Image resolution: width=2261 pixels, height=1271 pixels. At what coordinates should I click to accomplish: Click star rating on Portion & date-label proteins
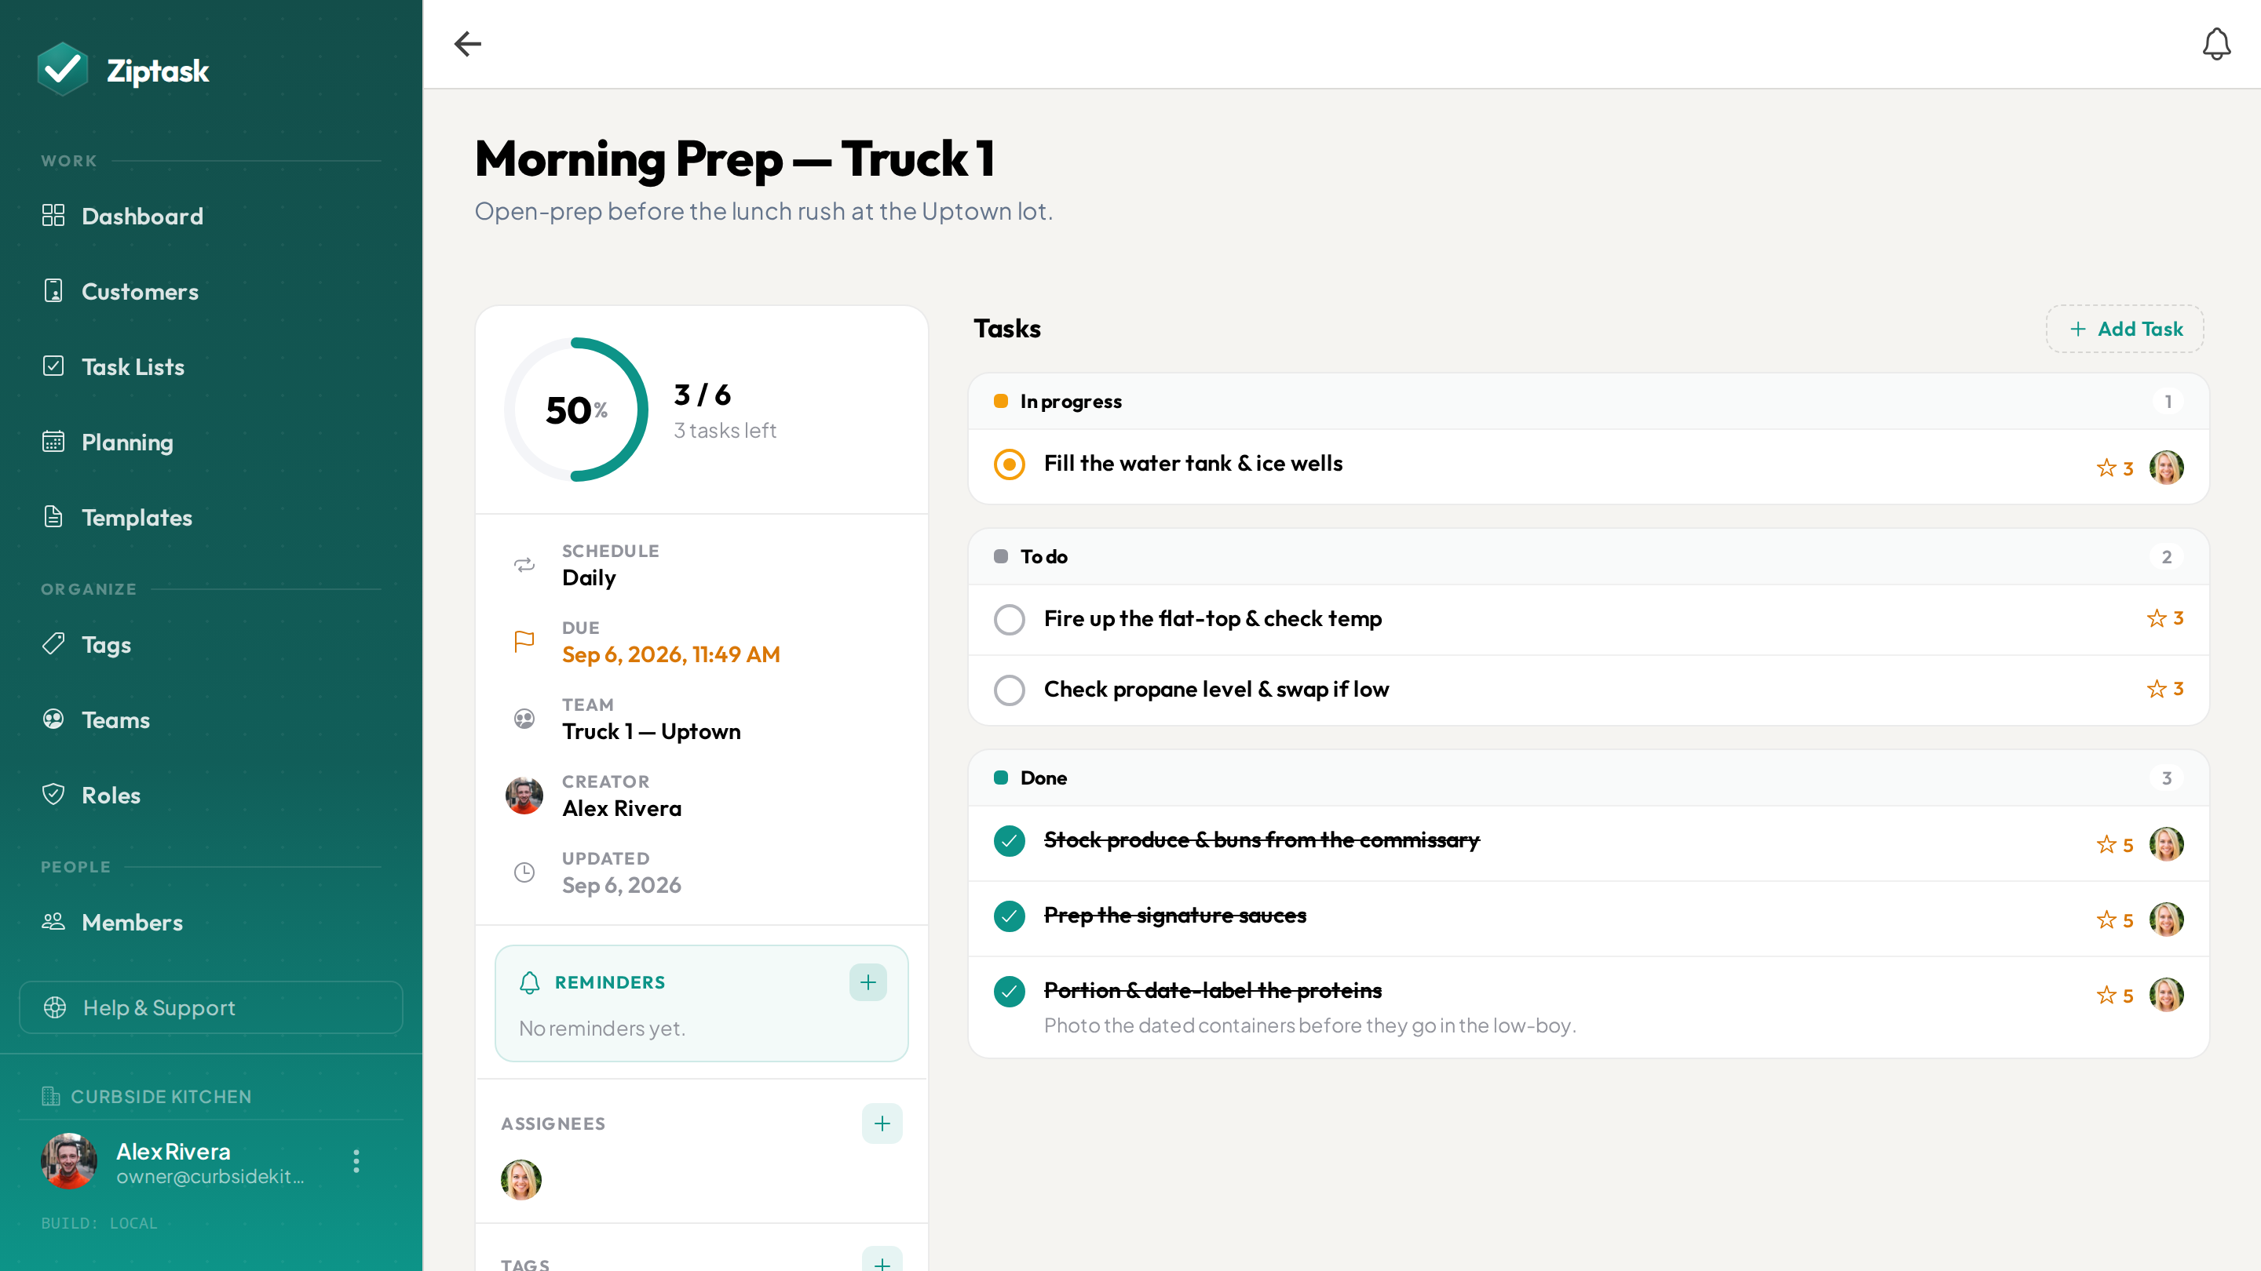click(2114, 995)
